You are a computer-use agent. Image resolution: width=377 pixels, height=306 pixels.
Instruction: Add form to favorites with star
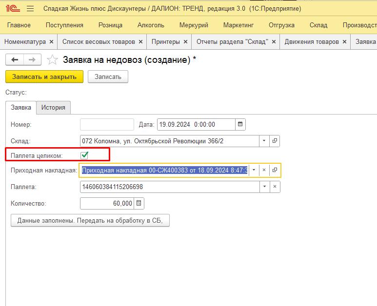tap(52, 60)
